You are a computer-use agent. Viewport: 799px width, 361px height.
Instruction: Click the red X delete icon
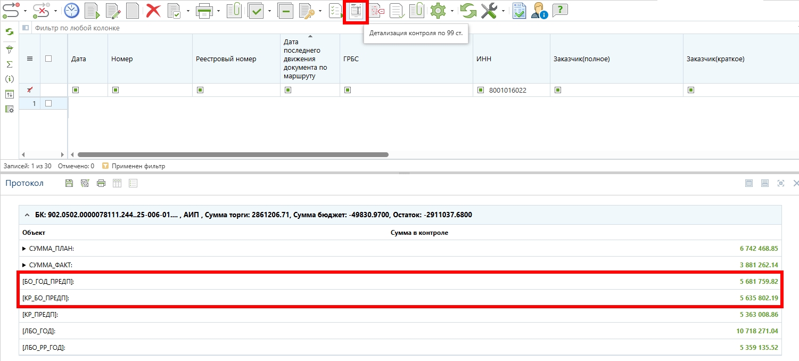pos(154,11)
